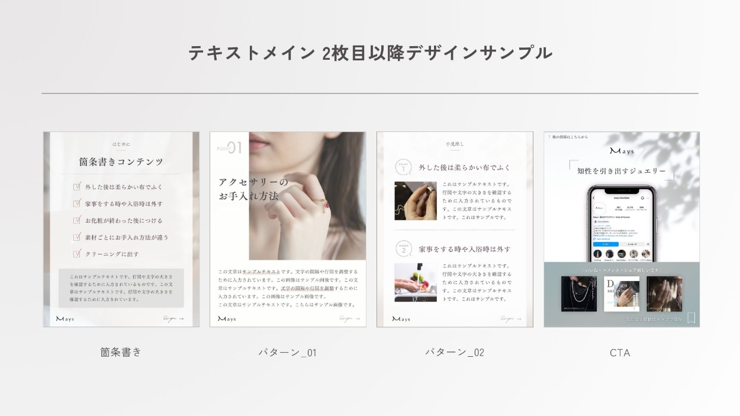The width and height of the screenshot is (740, 416).
Task: Click the Mays logo in bullet-list design
Action: coord(65,319)
